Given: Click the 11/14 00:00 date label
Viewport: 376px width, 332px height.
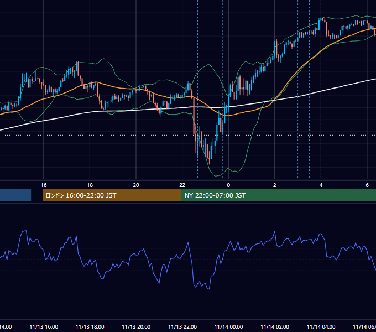Looking at the screenshot, I should point(228,326).
